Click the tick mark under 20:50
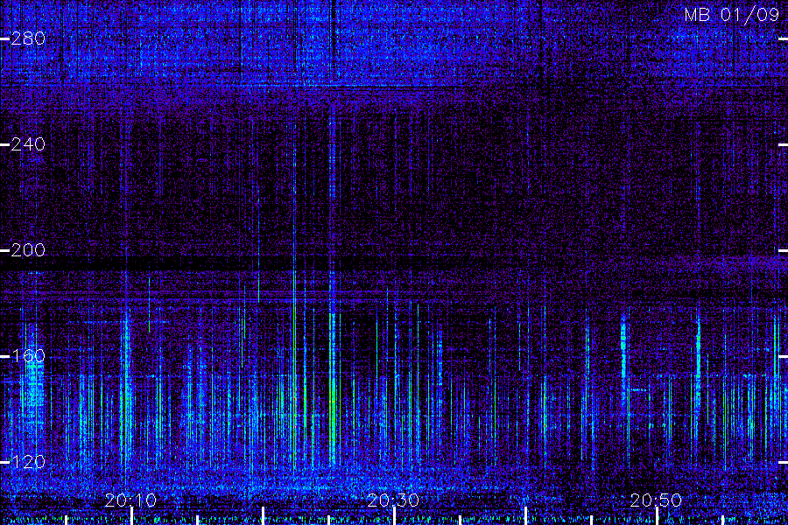788x525 pixels. pos(658,516)
